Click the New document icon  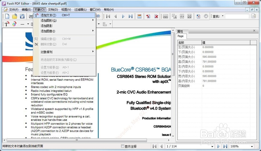7,16
